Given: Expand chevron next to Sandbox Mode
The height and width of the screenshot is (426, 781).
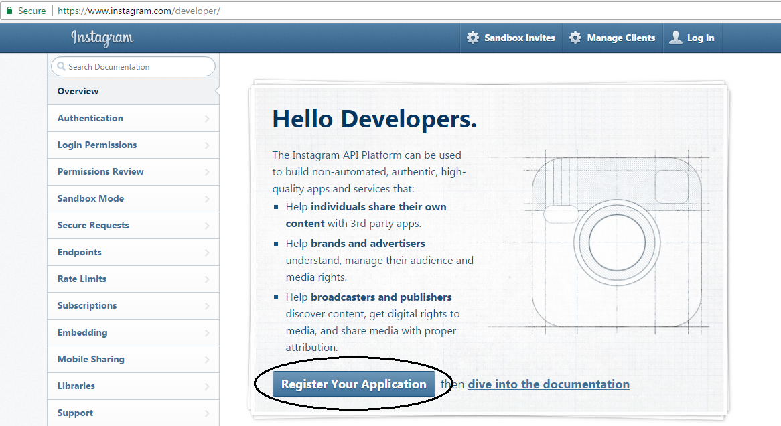Looking at the screenshot, I should 207,199.
